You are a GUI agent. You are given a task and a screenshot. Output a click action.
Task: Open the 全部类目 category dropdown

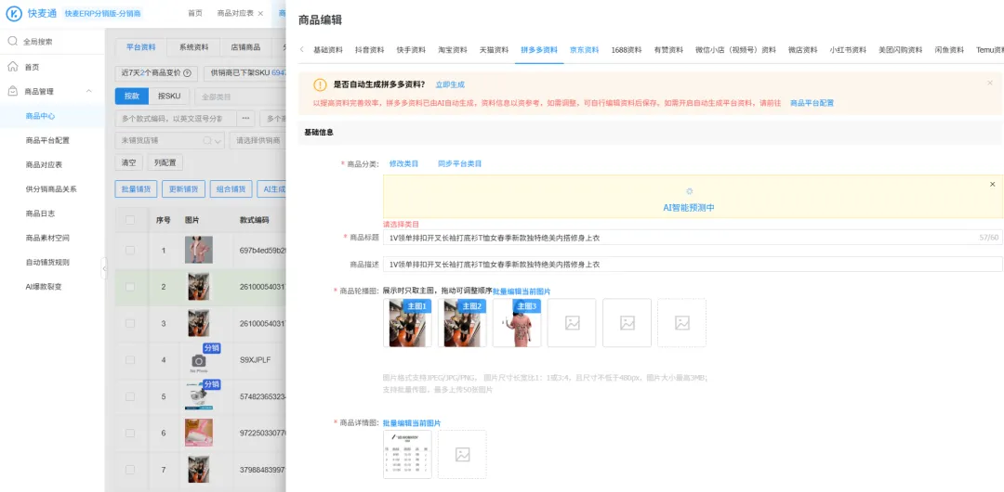240,97
